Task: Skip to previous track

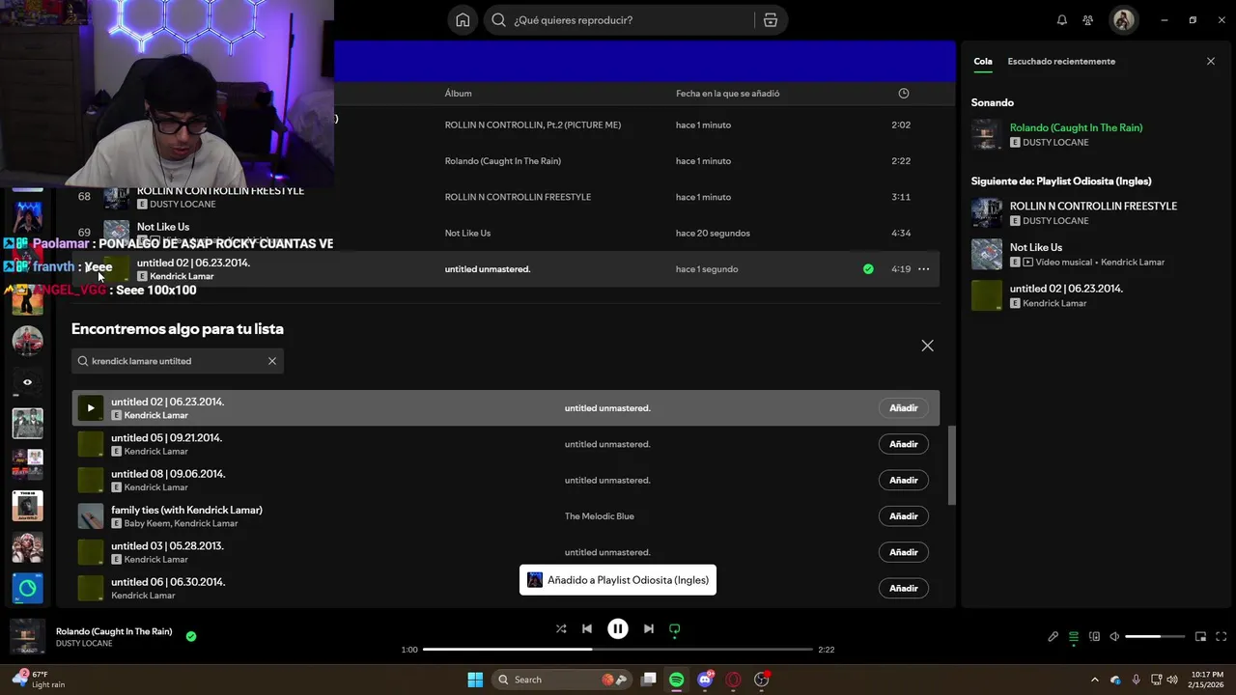Action: point(587,628)
